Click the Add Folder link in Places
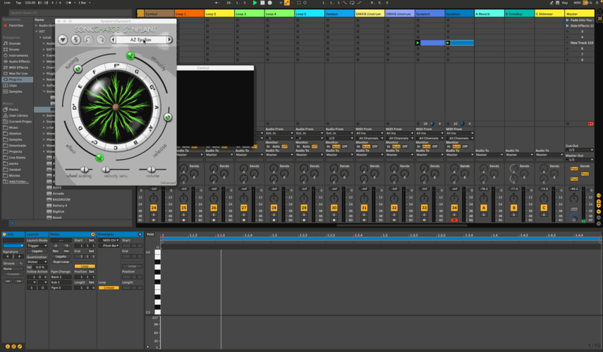The image size is (603, 352). [x=18, y=182]
